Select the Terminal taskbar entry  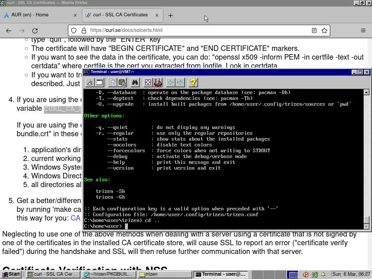pos(221,275)
